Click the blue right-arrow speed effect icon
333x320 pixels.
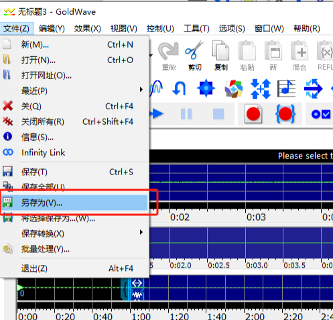[x=313, y=89]
